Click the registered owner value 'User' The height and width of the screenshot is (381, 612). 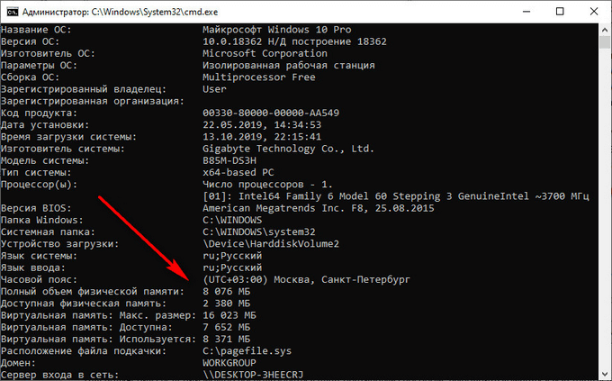(x=214, y=89)
